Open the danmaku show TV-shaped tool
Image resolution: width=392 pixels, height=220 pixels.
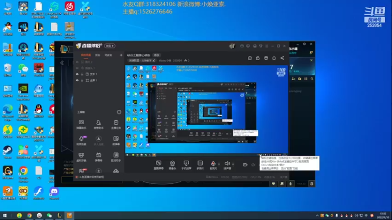tap(98, 157)
